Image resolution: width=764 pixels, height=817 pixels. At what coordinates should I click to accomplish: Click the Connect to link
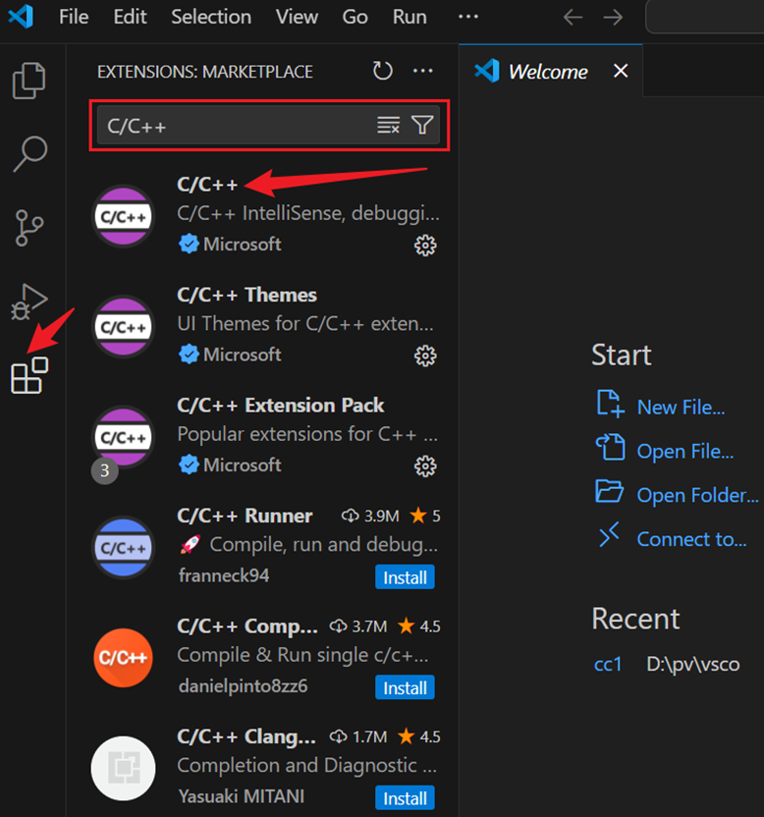pos(691,539)
